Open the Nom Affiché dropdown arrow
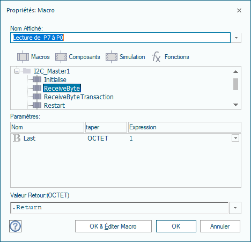This screenshot has height=242, width=251. point(236,38)
